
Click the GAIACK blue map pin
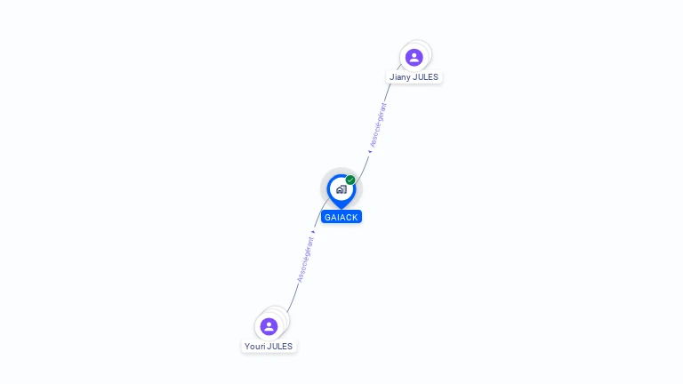point(341,192)
